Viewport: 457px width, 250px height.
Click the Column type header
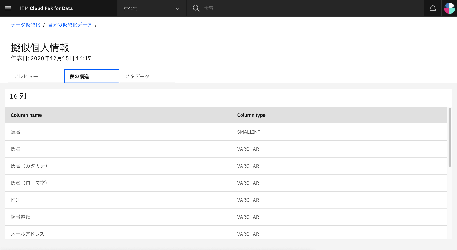(x=251, y=115)
